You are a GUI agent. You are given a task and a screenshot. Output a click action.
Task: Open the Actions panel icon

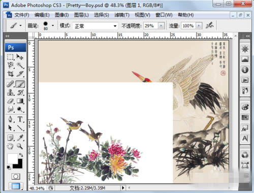coord(245,80)
